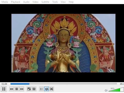Click the total duration label
This screenshot has width=124, height=93.
[x=122, y=84]
